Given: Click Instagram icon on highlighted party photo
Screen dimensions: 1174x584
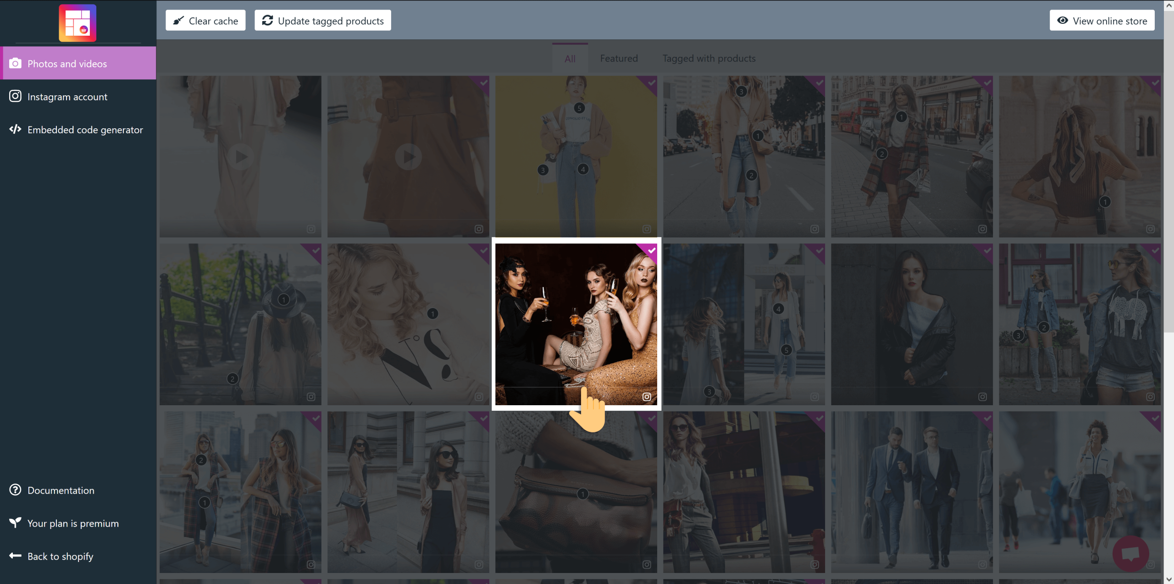Looking at the screenshot, I should click(647, 397).
